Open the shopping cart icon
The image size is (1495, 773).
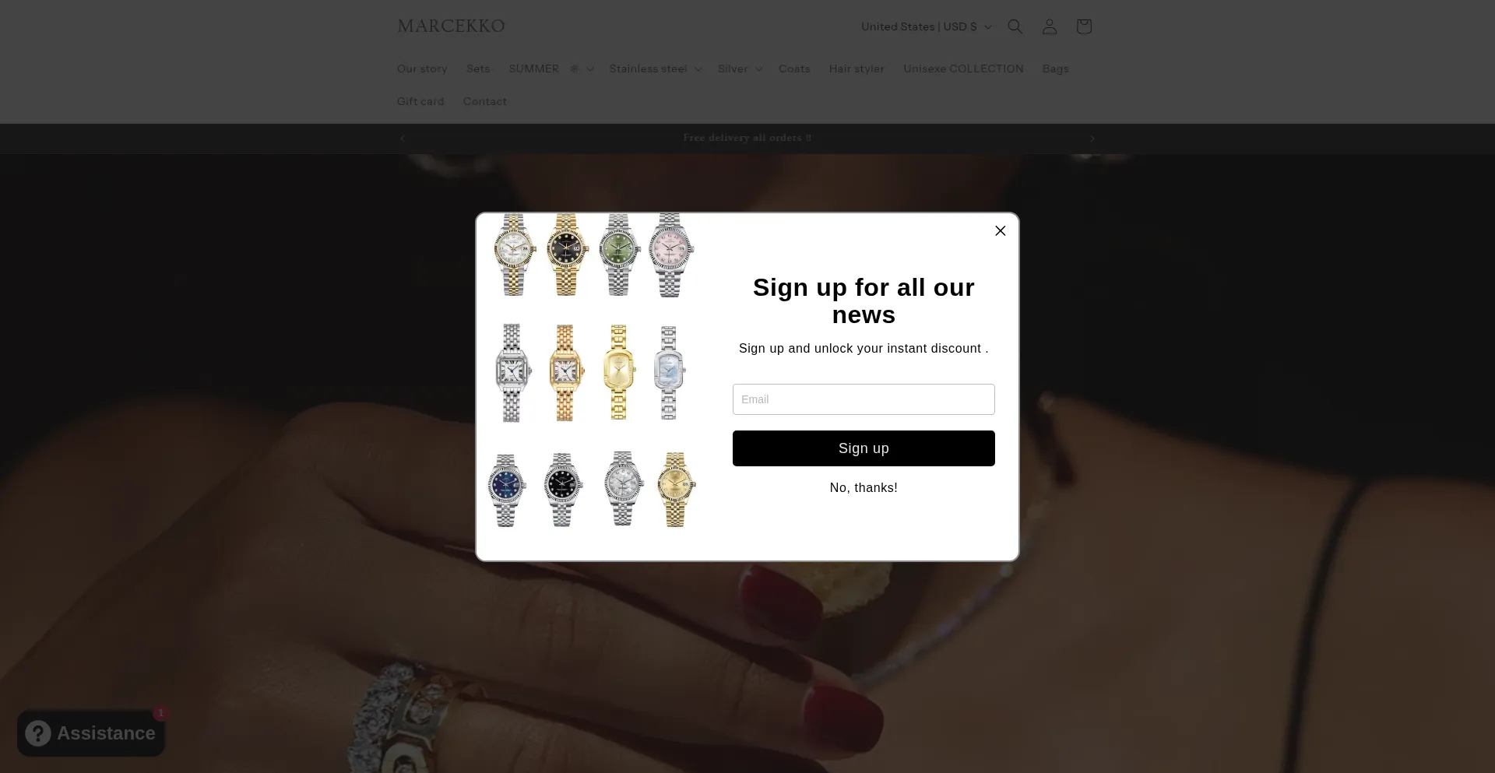1083,26
